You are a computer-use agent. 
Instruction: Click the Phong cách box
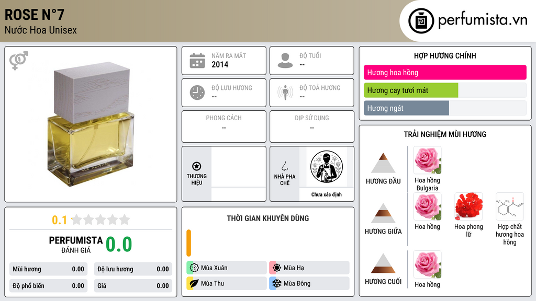224,126
